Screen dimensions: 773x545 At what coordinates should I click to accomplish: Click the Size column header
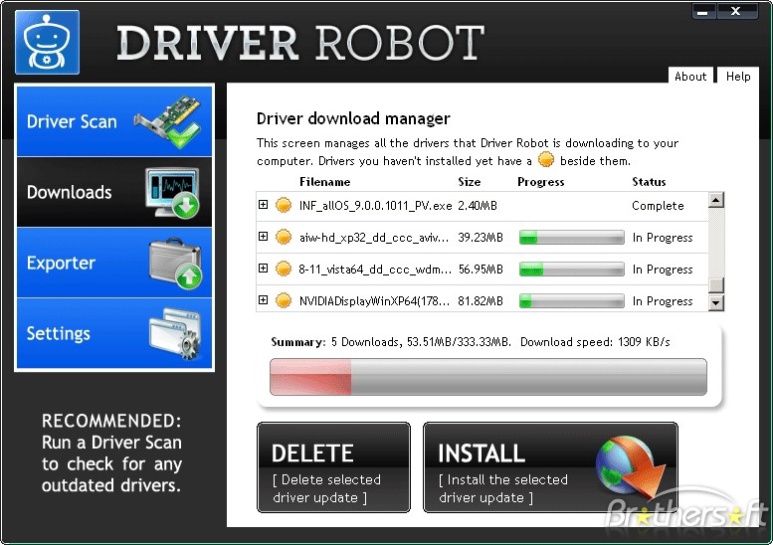[x=470, y=182]
